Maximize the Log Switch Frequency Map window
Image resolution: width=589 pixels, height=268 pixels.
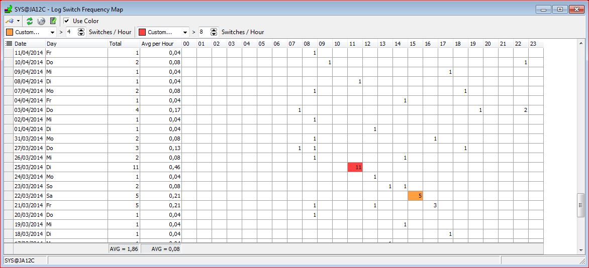pyautogui.click(x=560, y=10)
